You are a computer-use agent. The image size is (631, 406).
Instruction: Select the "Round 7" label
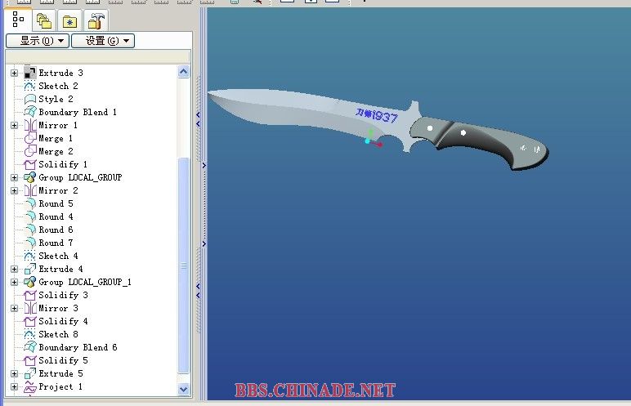[x=56, y=243]
